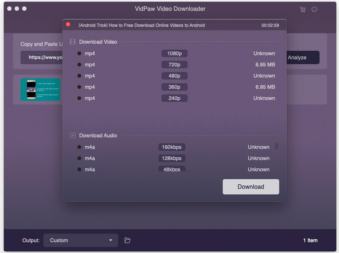Click the Unknown size for 160kbps
Image resolution: width=339 pixels, height=253 pixels.
point(258,147)
